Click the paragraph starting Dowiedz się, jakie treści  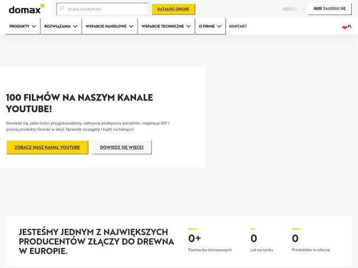[88, 126]
